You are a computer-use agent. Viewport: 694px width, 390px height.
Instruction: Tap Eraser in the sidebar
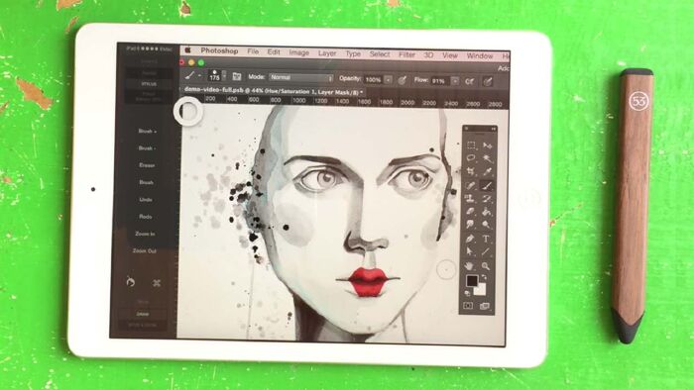coord(147,165)
